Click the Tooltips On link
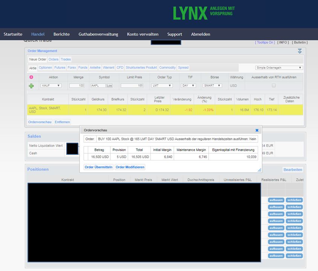Image resolution: width=318 pixels, height=271 pixels. click(x=265, y=42)
